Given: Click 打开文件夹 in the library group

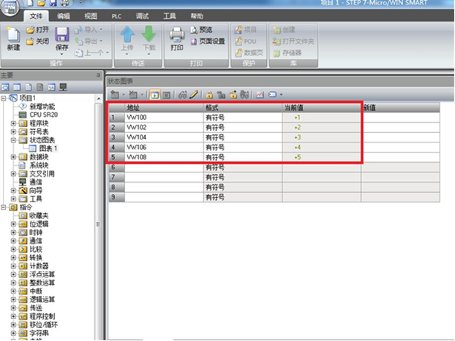Looking at the screenshot, I should (x=293, y=42).
